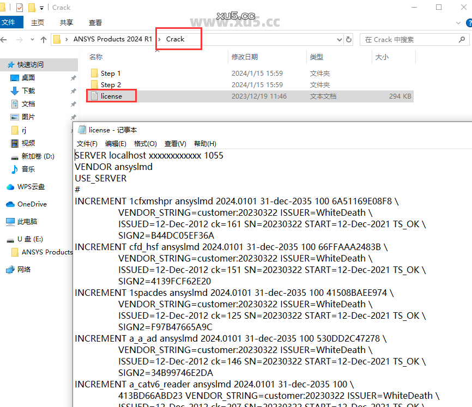Expand the ribbon collapse chevron

[457, 23]
